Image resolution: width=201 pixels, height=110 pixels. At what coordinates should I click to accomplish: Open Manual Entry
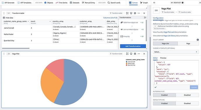[89, 3]
